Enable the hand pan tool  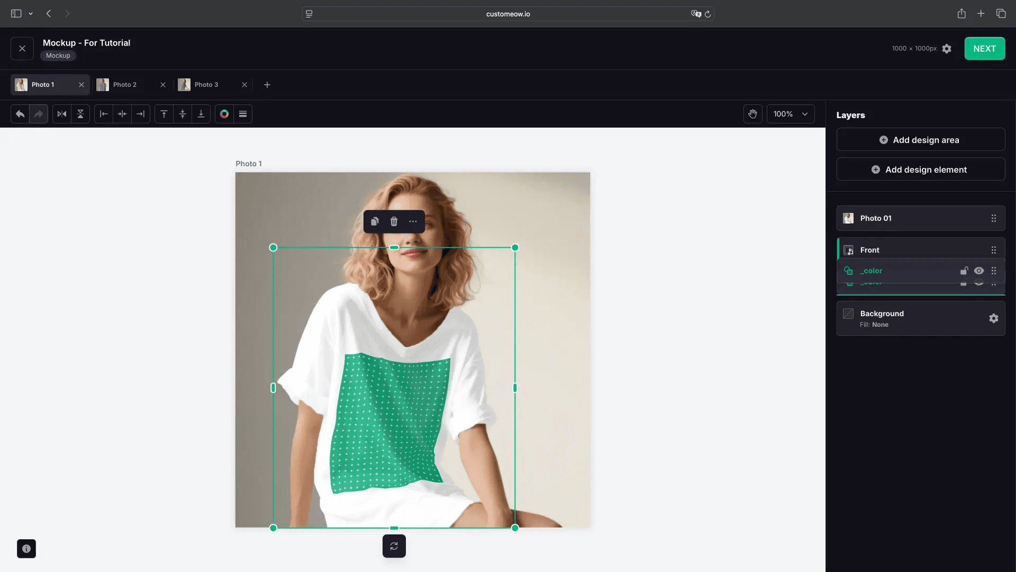(x=752, y=114)
